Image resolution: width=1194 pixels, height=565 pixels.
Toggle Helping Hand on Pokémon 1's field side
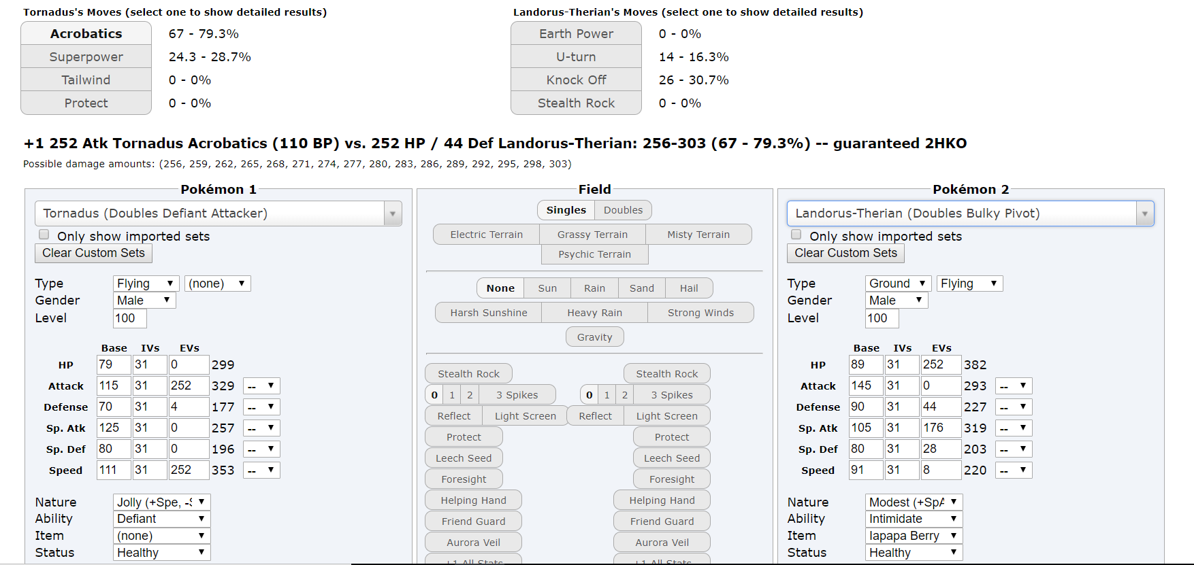click(474, 500)
